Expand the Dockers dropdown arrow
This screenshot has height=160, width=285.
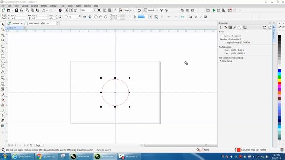pyautogui.click(x=22, y=23)
